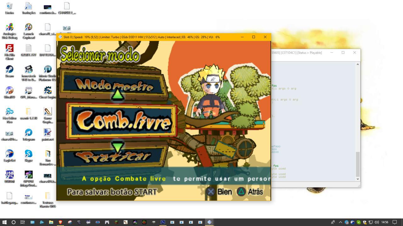Open notification center icon
This screenshot has height=226, width=403.
point(395,222)
